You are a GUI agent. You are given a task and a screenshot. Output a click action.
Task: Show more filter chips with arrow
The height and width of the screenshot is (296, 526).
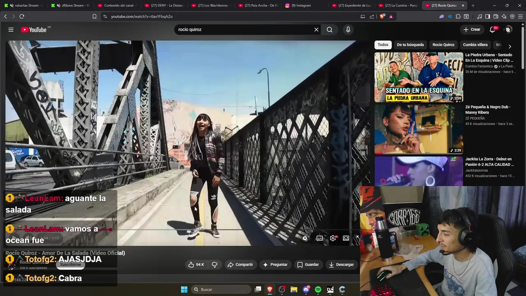pyautogui.click(x=510, y=46)
